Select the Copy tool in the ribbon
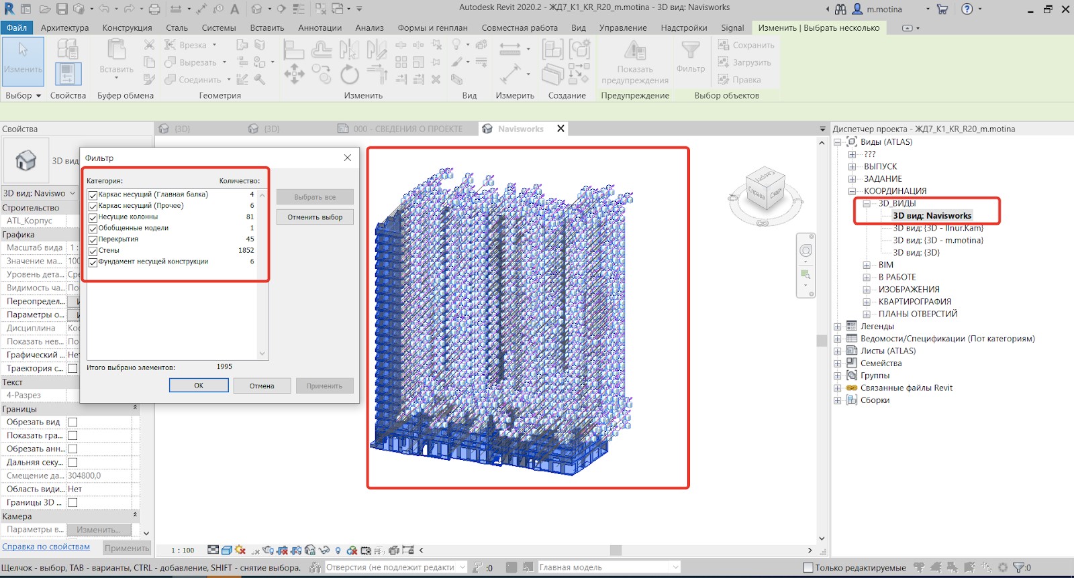 tap(322, 73)
